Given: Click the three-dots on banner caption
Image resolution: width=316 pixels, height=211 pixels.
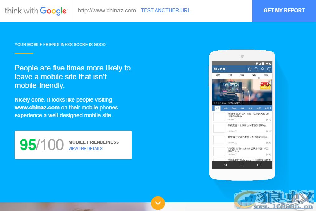Looking at the screenshot, I should tap(270, 103).
